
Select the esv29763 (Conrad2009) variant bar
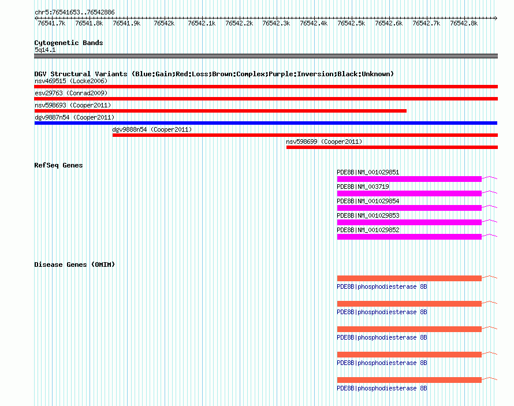pos(266,99)
